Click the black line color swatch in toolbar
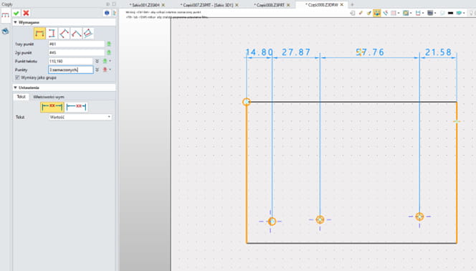 click(450, 13)
